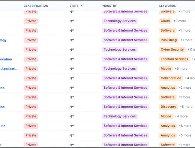Open the company link ending in 'logy'

coord(3,40)
